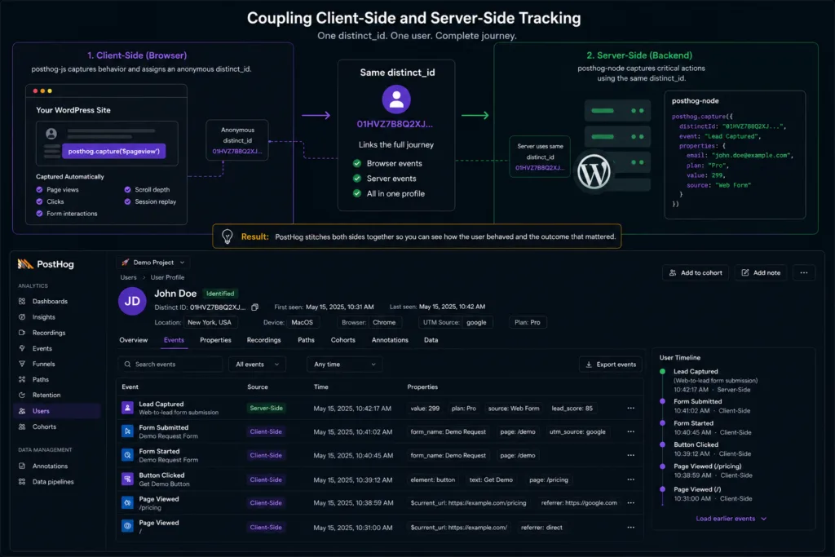Screen dimensions: 835x557
Task: Open more options ellipsis in profile header
Action: pyautogui.click(x=803, y=272)
